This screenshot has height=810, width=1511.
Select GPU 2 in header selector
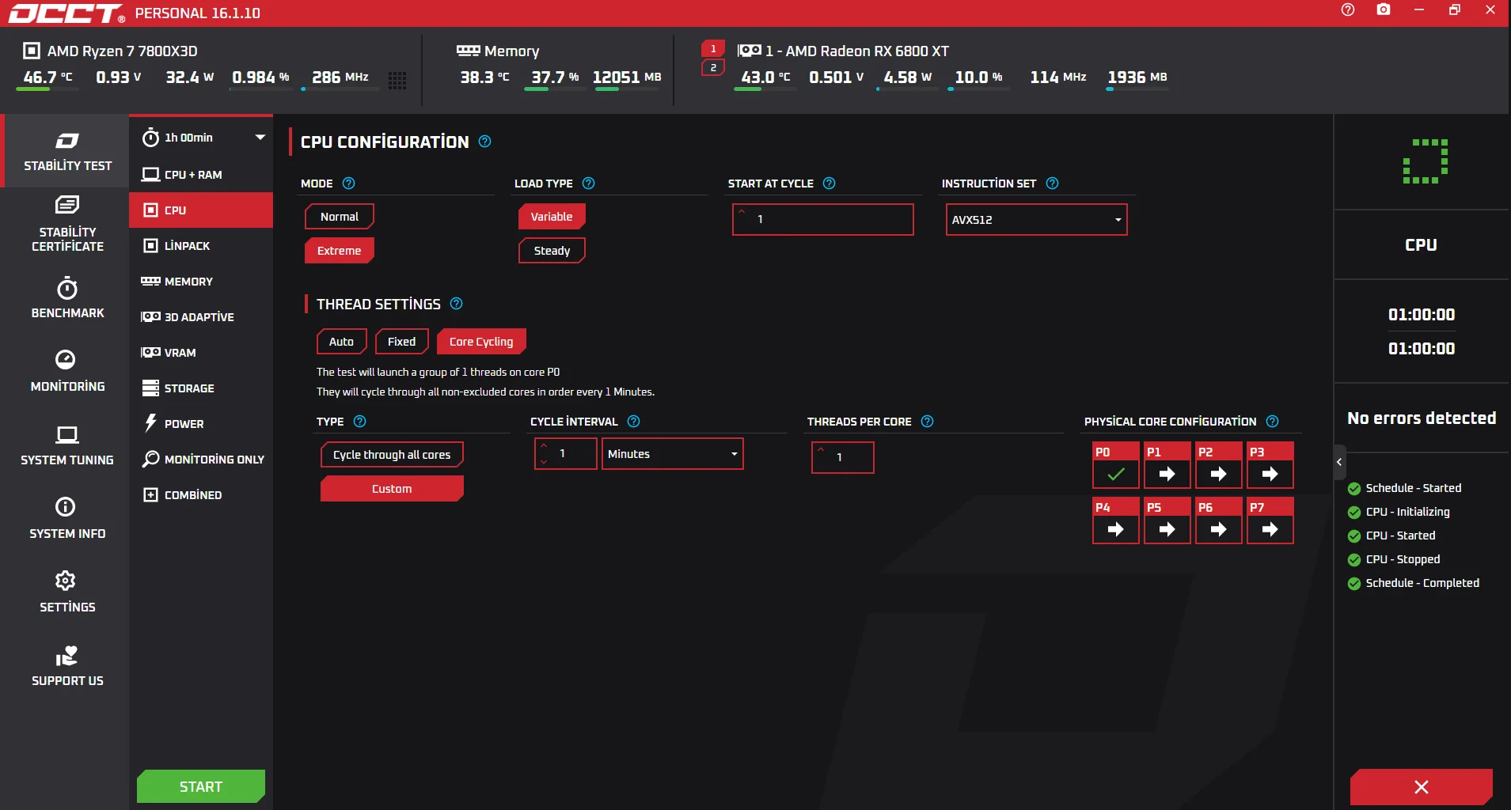point(713,68)
